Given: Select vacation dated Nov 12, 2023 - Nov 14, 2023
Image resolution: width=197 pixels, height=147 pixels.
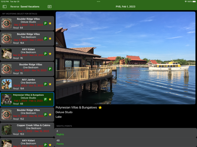Looking at the screenshot, I should point(27,69).
